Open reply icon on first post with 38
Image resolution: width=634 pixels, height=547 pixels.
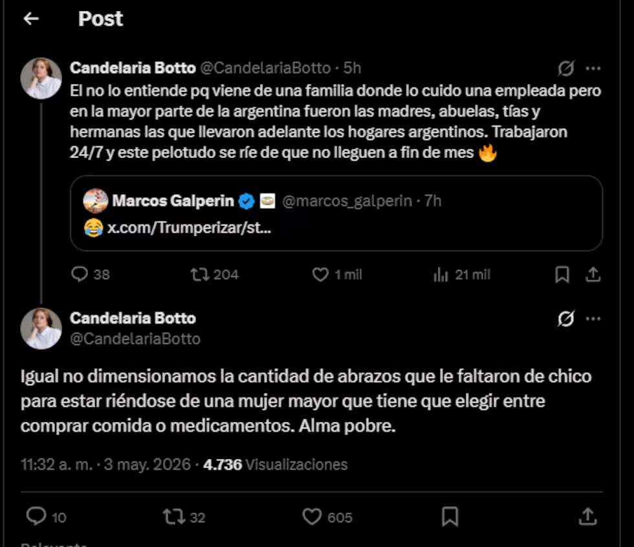79,274
